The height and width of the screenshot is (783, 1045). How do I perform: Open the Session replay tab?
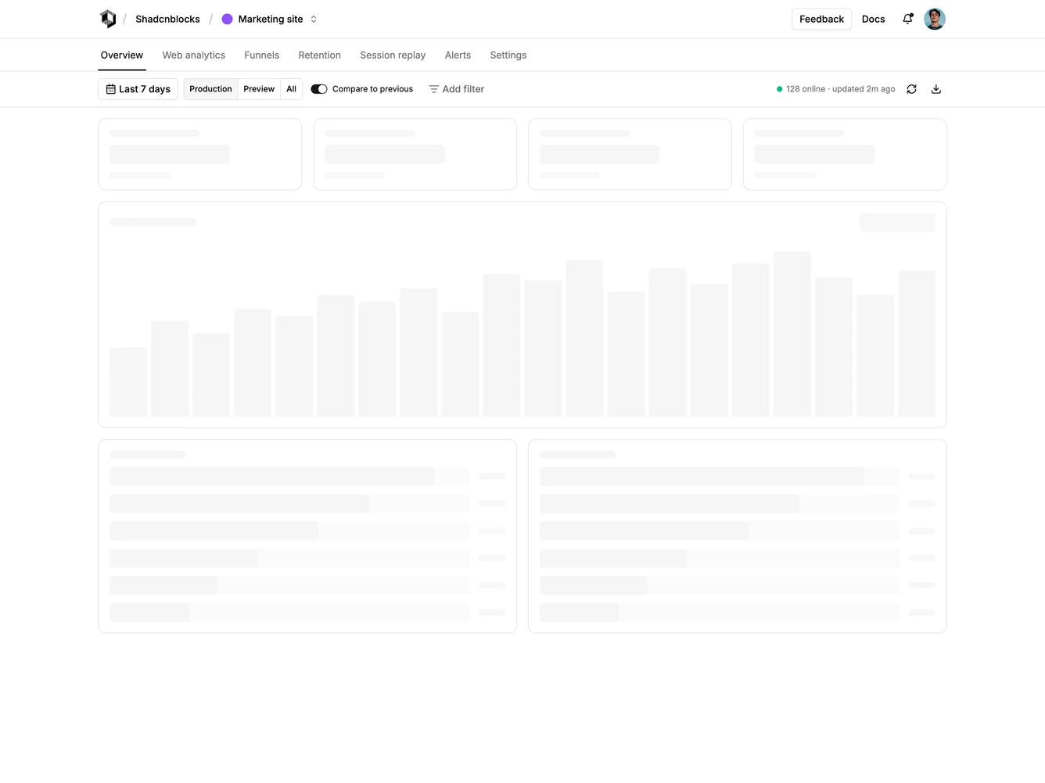(x=393, y=55)
